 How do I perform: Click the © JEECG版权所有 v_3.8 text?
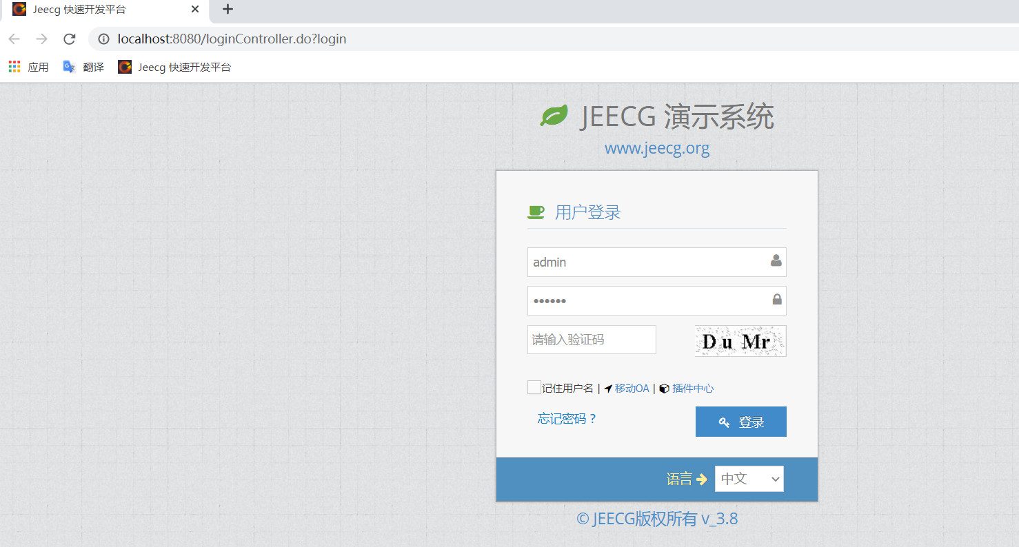657,519
